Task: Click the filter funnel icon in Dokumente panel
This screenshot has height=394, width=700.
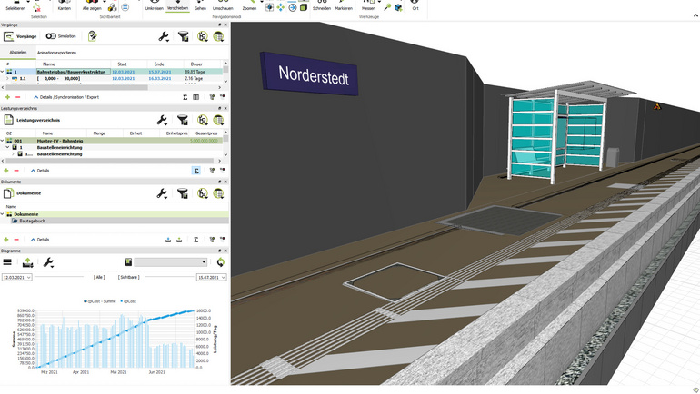Action: pos(182,193)
